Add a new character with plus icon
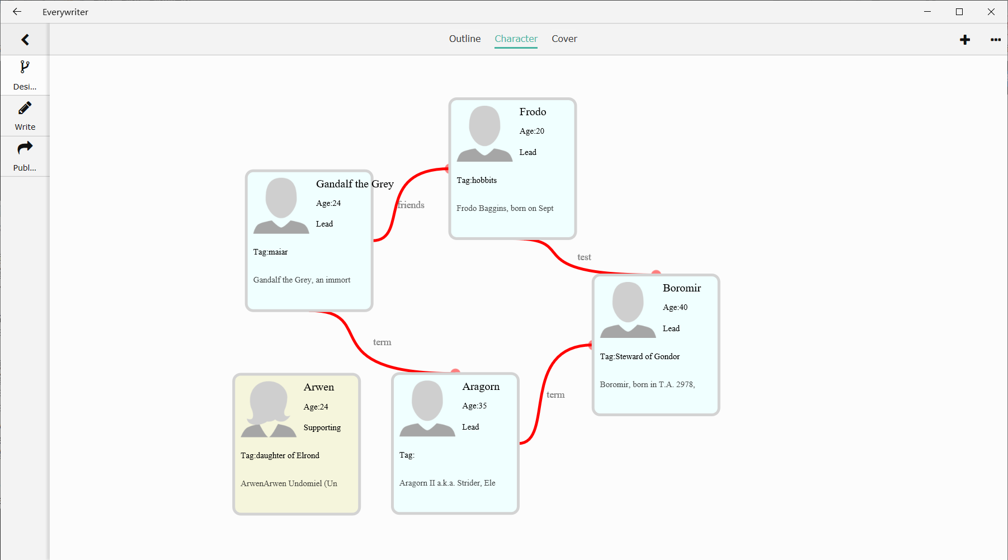 tap(965, 39)
